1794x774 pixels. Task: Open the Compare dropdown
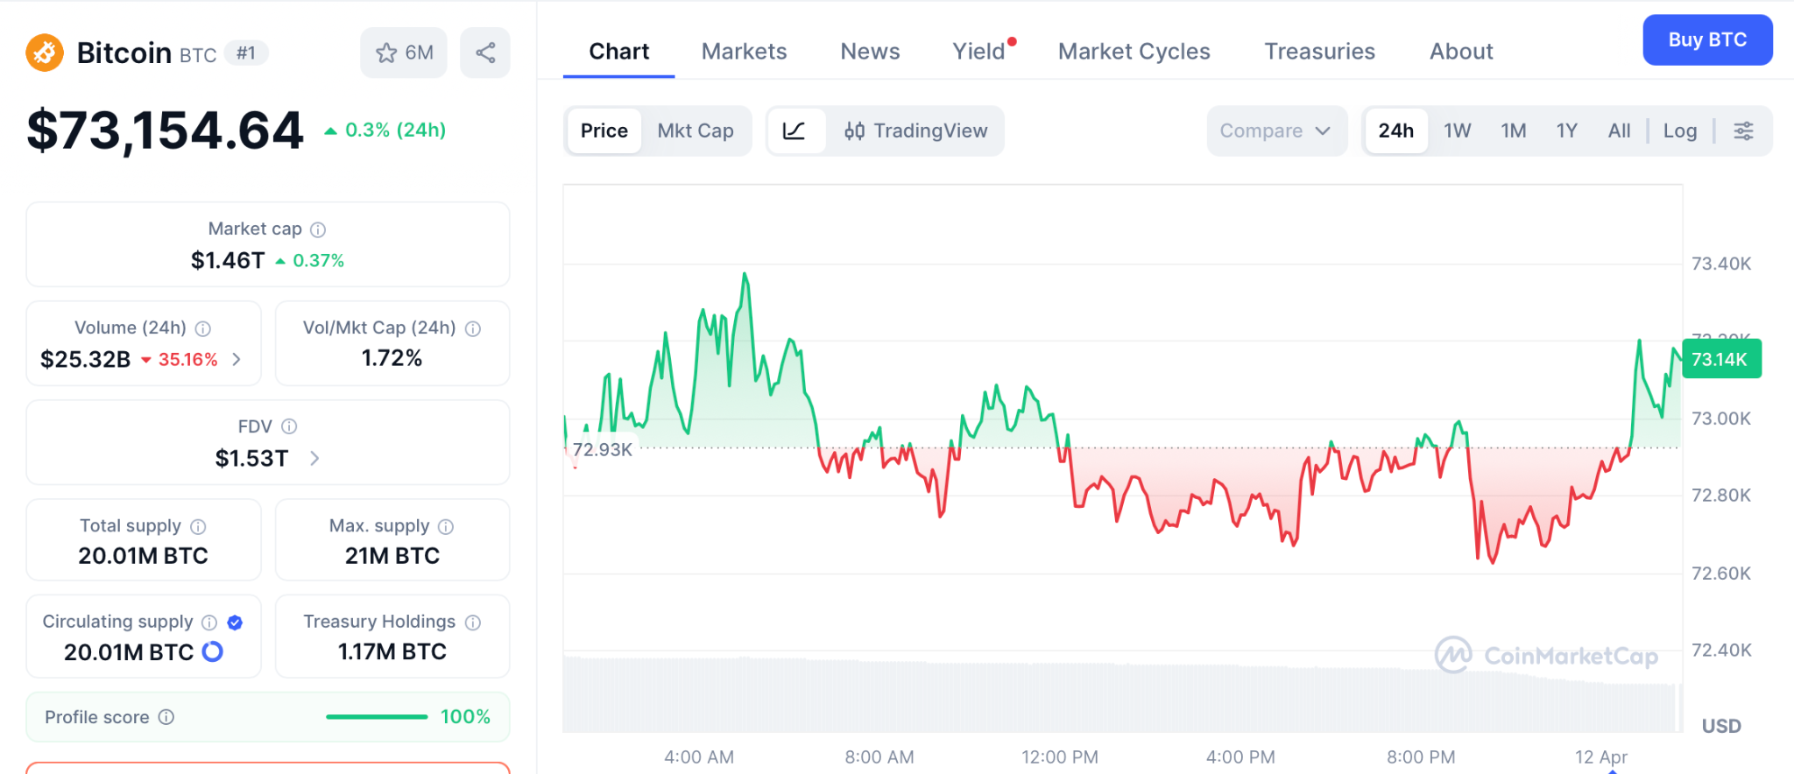tap(1275, 130)
